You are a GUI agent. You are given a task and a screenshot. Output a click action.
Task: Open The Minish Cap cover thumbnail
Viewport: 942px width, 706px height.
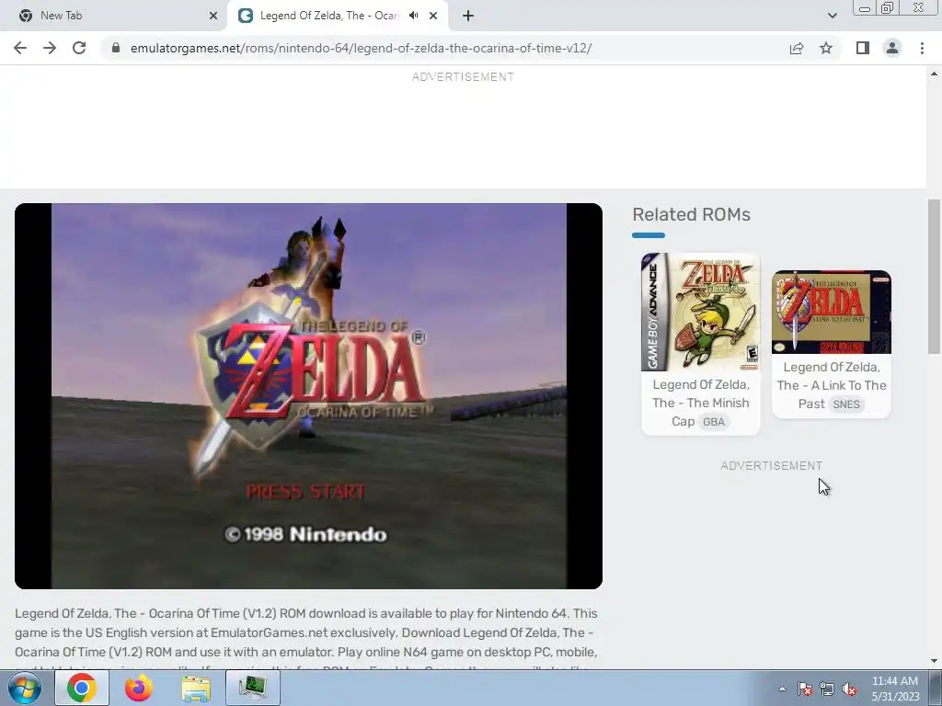click(x=700, y=312)
